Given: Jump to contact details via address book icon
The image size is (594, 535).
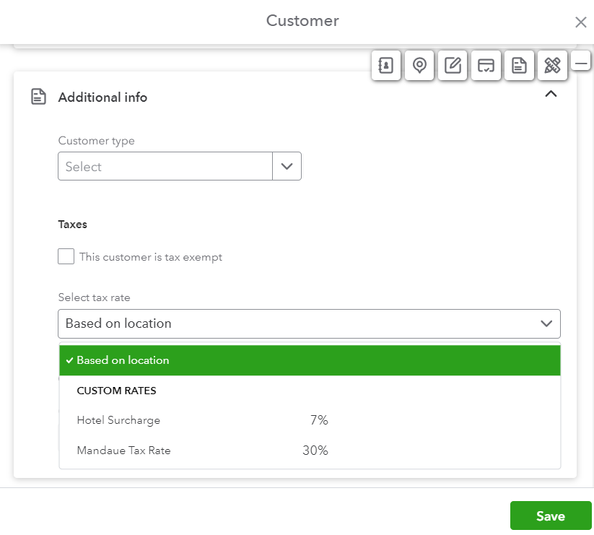Looking at the screenshot, I should pos(386,66).
